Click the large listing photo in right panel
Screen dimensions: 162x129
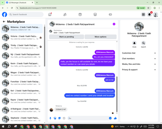tap(139, 26)
